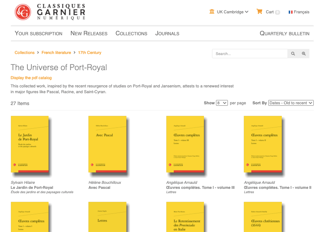Open the Collections menu item

(131, 33)
